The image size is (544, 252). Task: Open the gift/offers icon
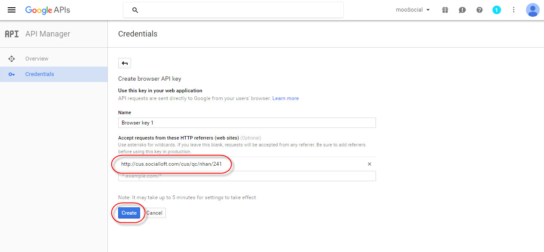click(445, 9)
